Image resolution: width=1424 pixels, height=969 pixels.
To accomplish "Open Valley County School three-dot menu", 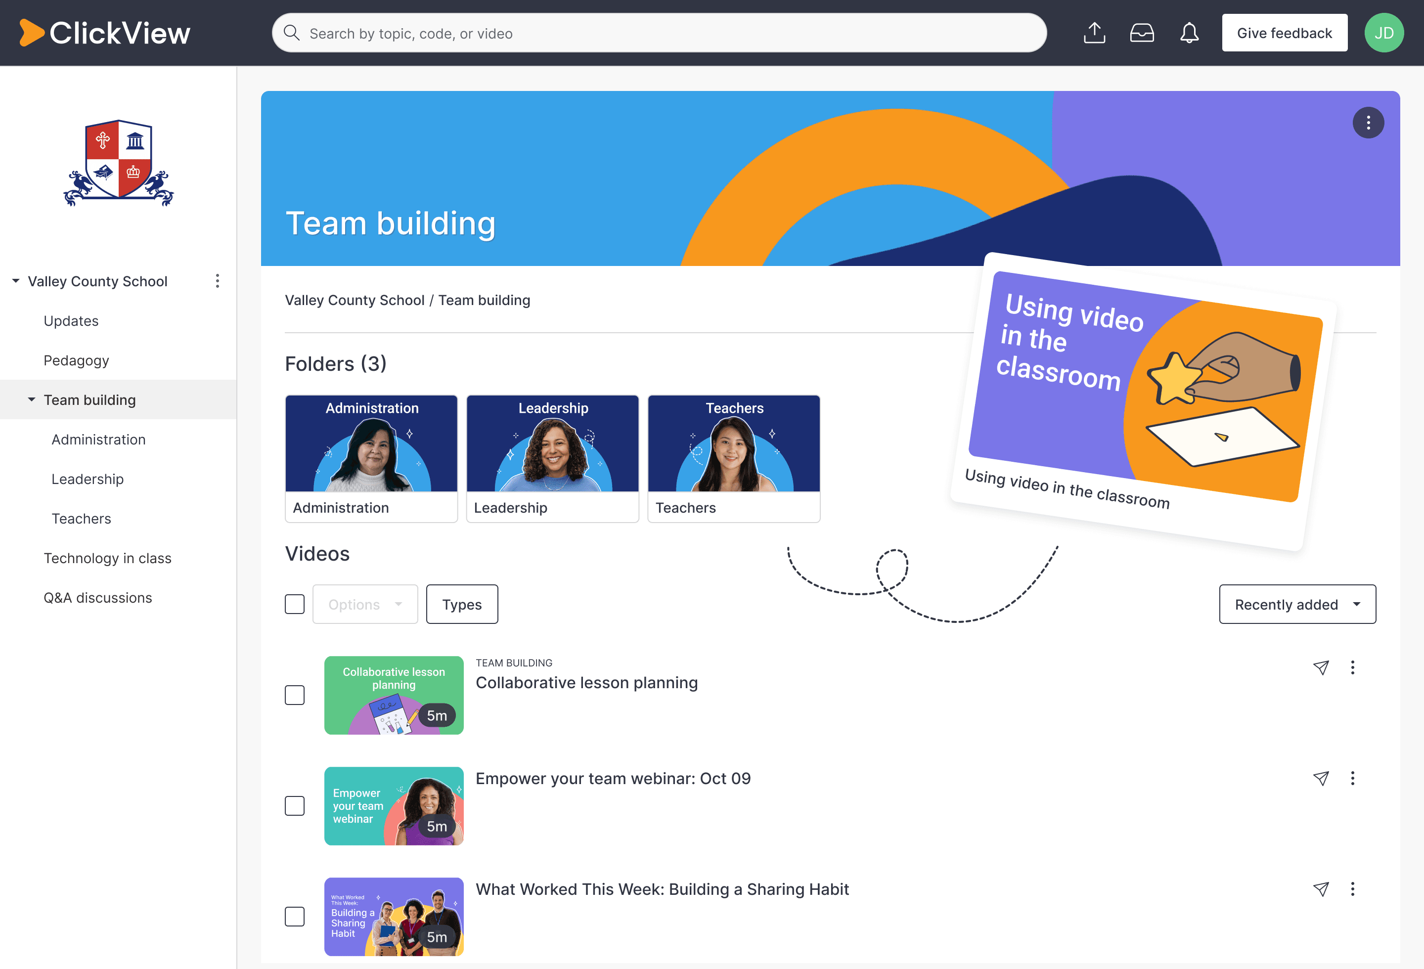I will click(x=218, y=281).
